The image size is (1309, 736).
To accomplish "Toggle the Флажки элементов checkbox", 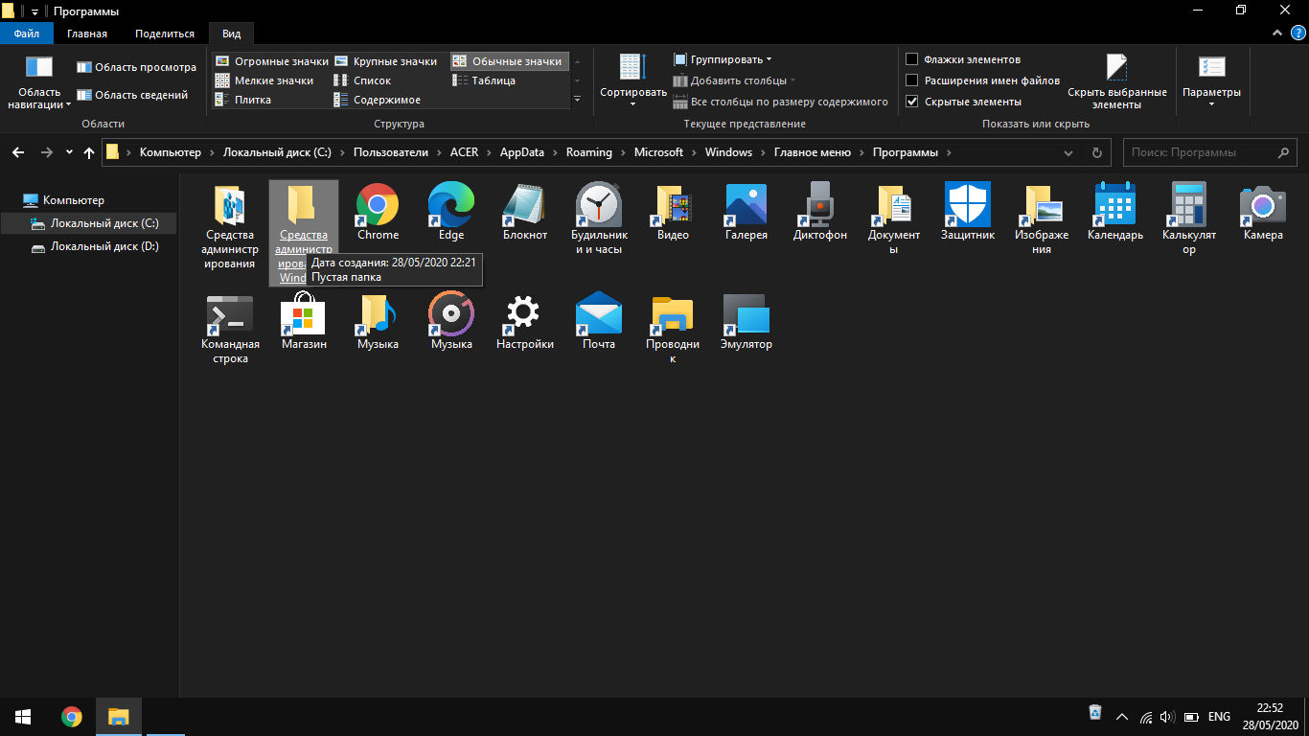I will pyautogui.click(x=912, y=59).
